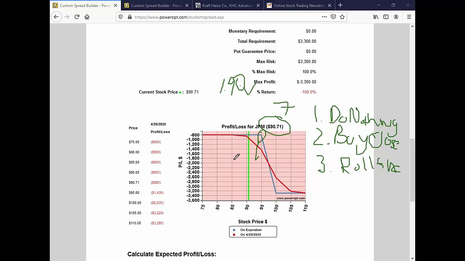465x261 pixels.
Task: Bookmark this page with the star icon
Action: (342, 17)
